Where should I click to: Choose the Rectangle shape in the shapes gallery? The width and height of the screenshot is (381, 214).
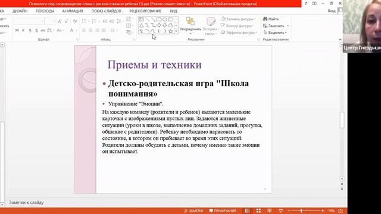click(x=159, y=20)
